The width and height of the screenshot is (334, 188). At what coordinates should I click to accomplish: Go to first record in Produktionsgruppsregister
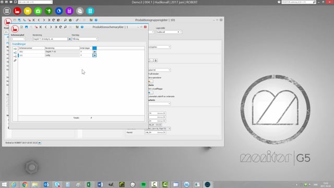pos(33,20)
